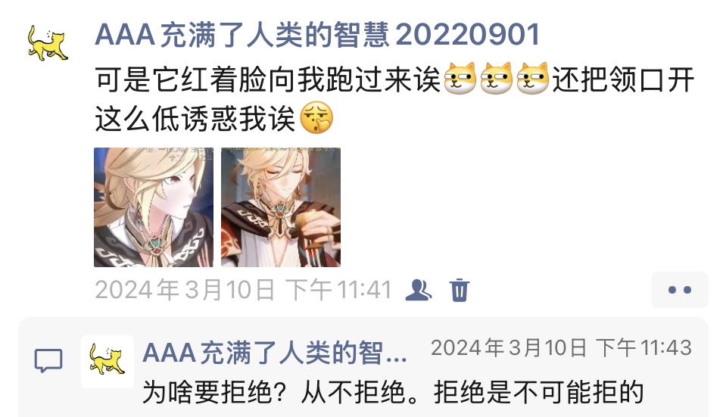Tap comment timestamp 下午11:43
723x417 pixels.
pos(644,348)
